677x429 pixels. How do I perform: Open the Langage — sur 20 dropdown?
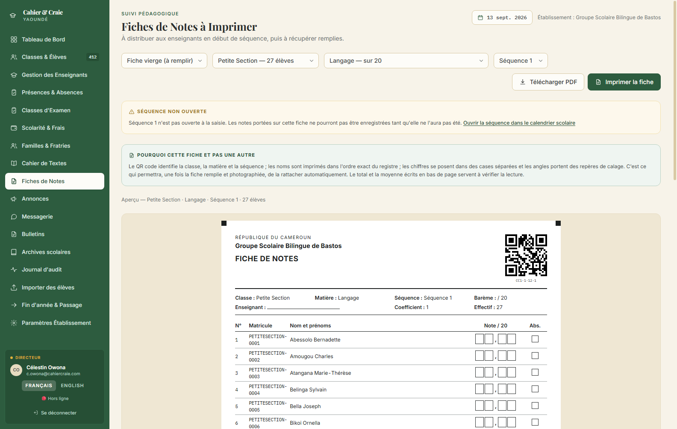click(x=406, y=61)
